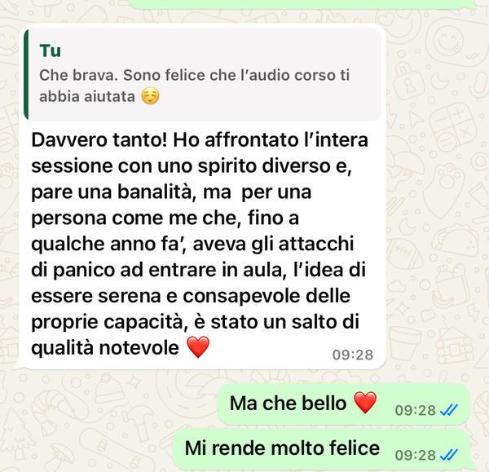The width and height of the screenshot is (489, 472).
Task: Select the "Ma che bello" message bubble
Action: (x=343, y=404)
